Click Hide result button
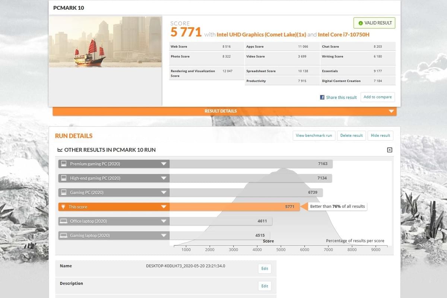The height and width of the screenshot is (298, 447). [x=380, y=136]
